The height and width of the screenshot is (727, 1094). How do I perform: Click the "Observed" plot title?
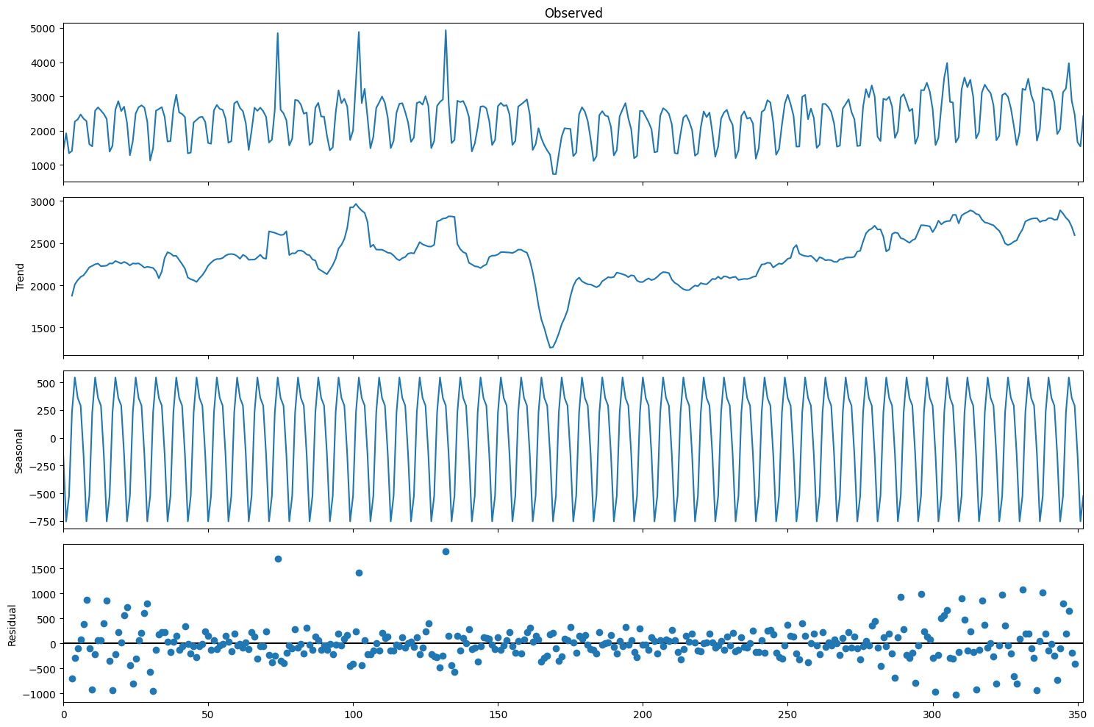click(573, 13)
